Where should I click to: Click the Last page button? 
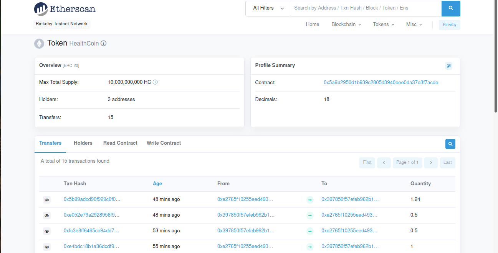click(448, 163)
